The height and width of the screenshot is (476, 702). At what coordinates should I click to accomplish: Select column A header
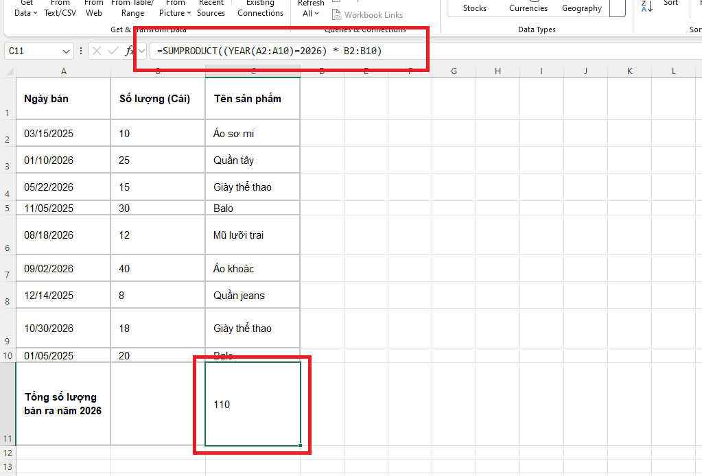pos(64,71)
